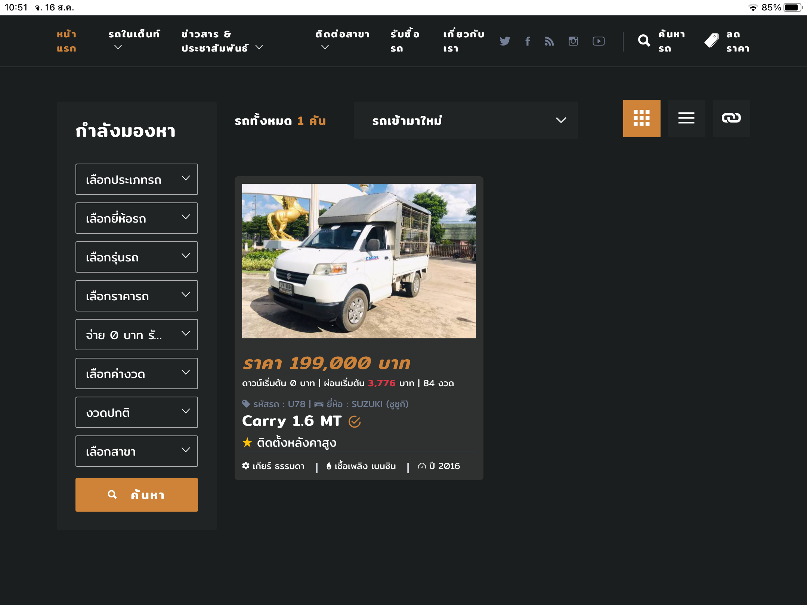This screenshot has width=807, height=605.
Task: Open the Twitter social icon
Action: 505,41
